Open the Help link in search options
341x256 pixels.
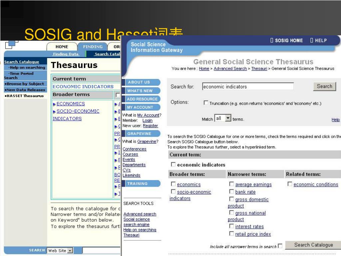pos(336,120)
